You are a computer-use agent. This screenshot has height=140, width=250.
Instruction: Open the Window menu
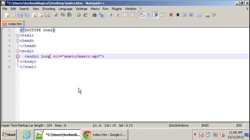tap(130, 9)
